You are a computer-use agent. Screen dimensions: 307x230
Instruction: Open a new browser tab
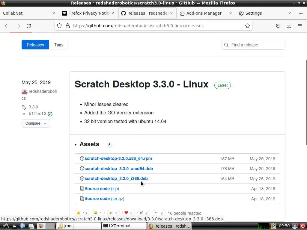coord(301,13)
